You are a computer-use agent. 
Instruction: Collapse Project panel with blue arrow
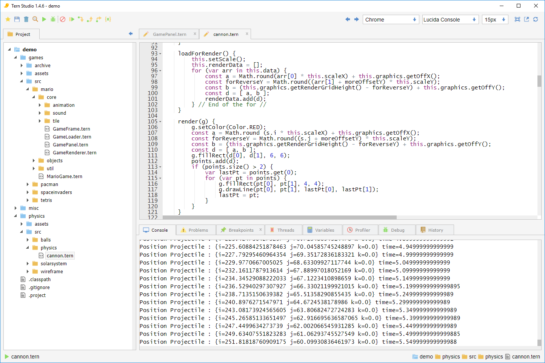point(131,34)
